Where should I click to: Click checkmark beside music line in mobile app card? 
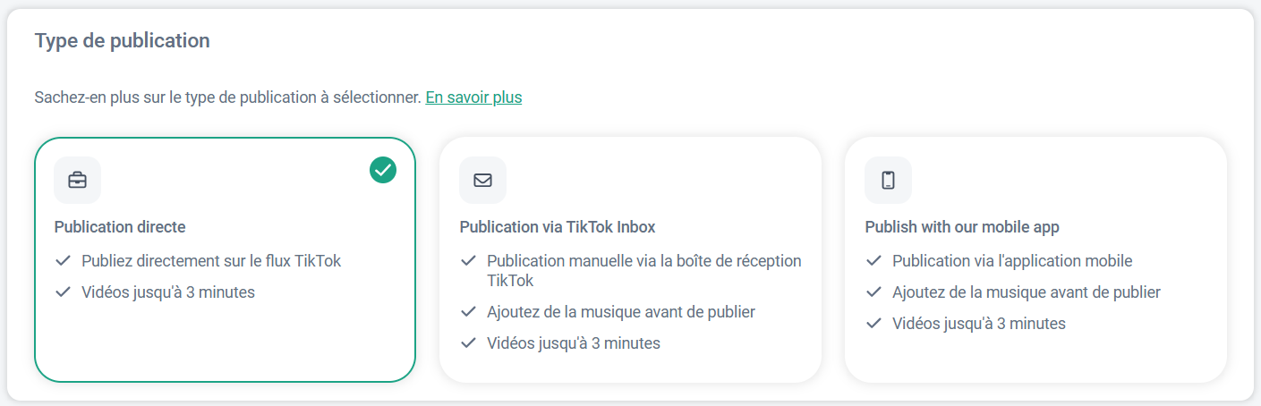(x=873, y=292)
